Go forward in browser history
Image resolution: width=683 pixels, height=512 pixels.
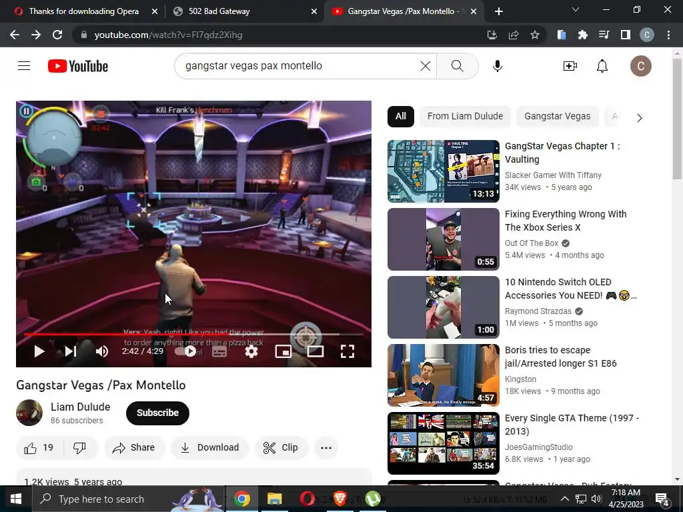[36, 35]
